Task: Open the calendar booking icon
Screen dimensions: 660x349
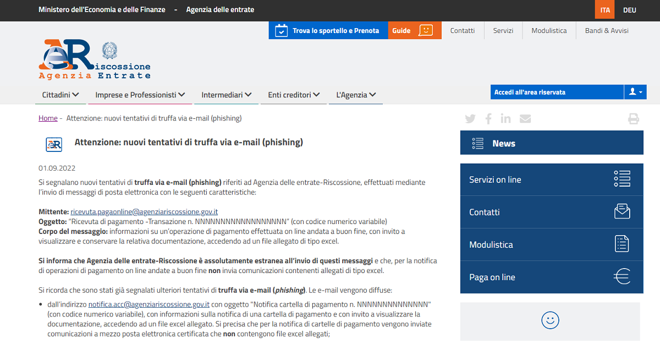Action: [281, 30]
